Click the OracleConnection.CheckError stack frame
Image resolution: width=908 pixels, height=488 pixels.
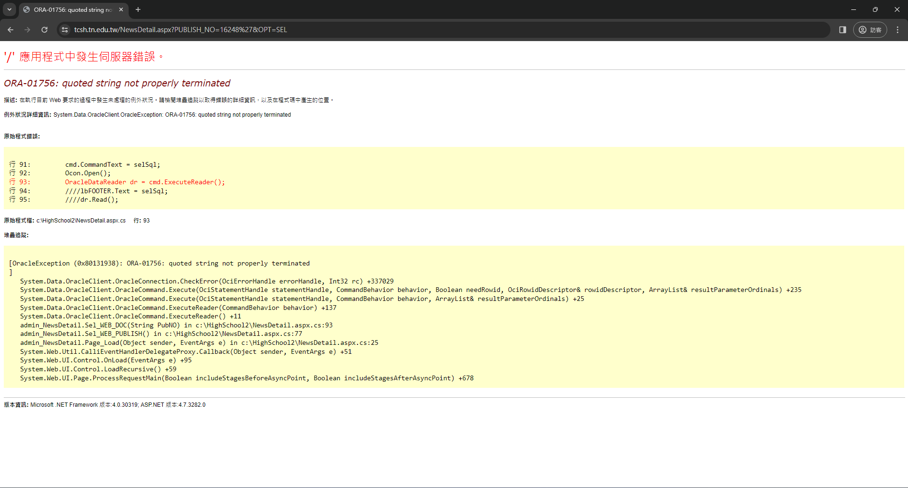click(207, 282)
